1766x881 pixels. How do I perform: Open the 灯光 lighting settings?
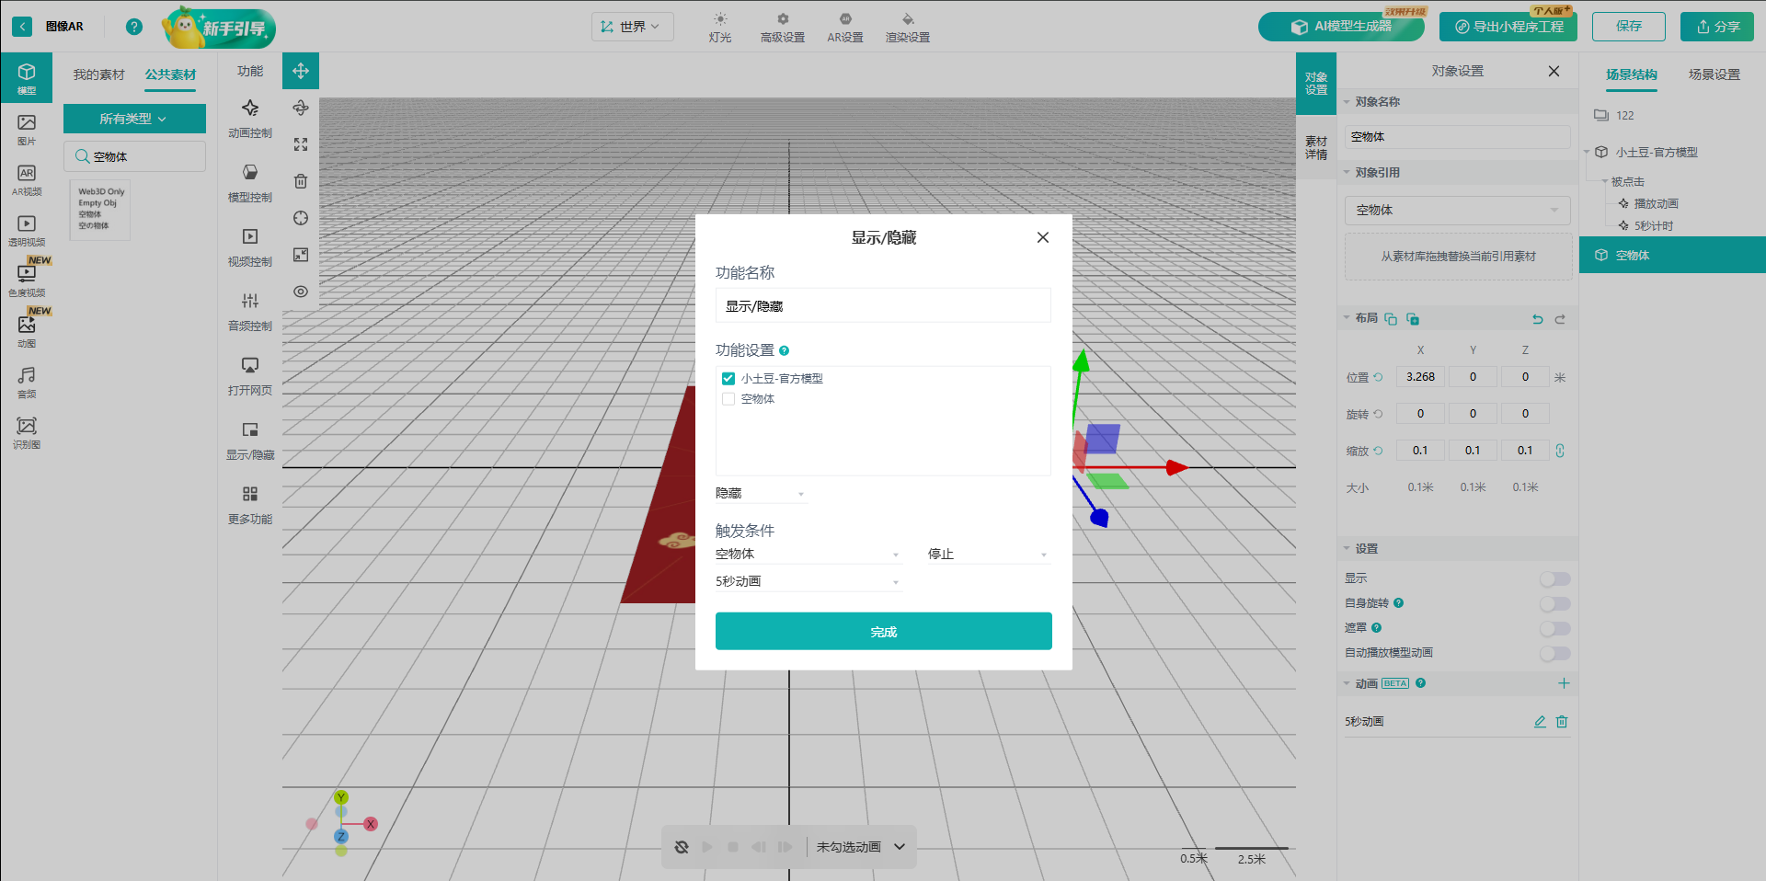(x=720, y=27)
